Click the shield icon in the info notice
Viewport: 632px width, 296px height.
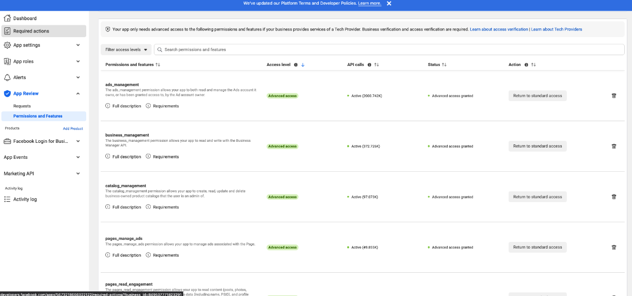click(x=108, y=29)
